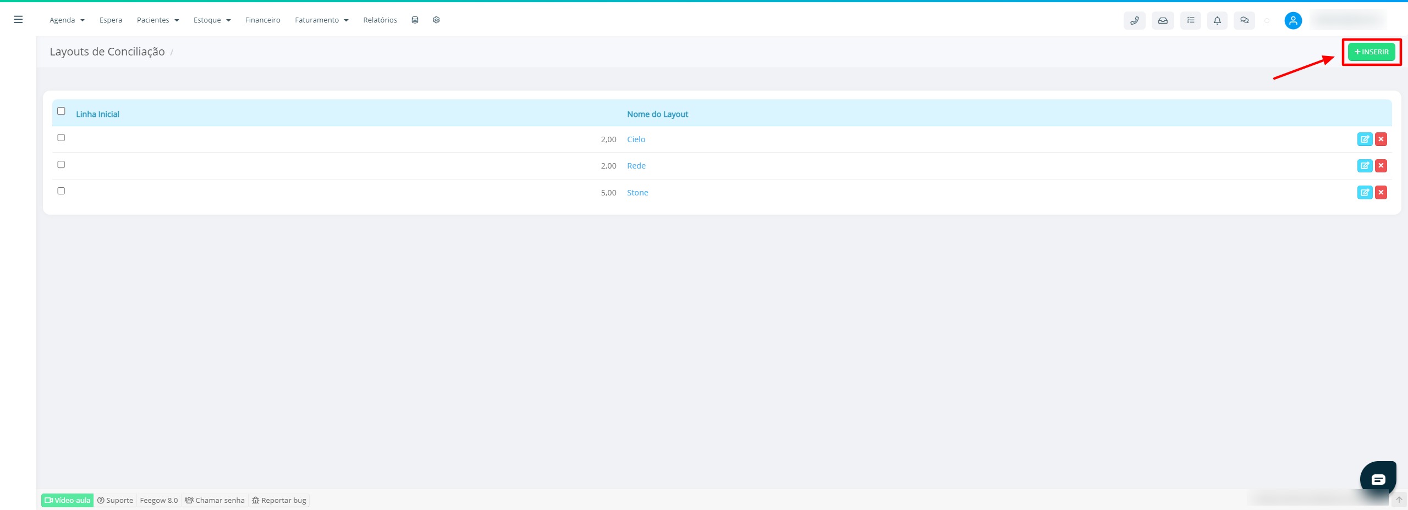This screenshot has width=1408, height=510.
Task: Open the live chat bubble widget
Action: point(1378,479)
